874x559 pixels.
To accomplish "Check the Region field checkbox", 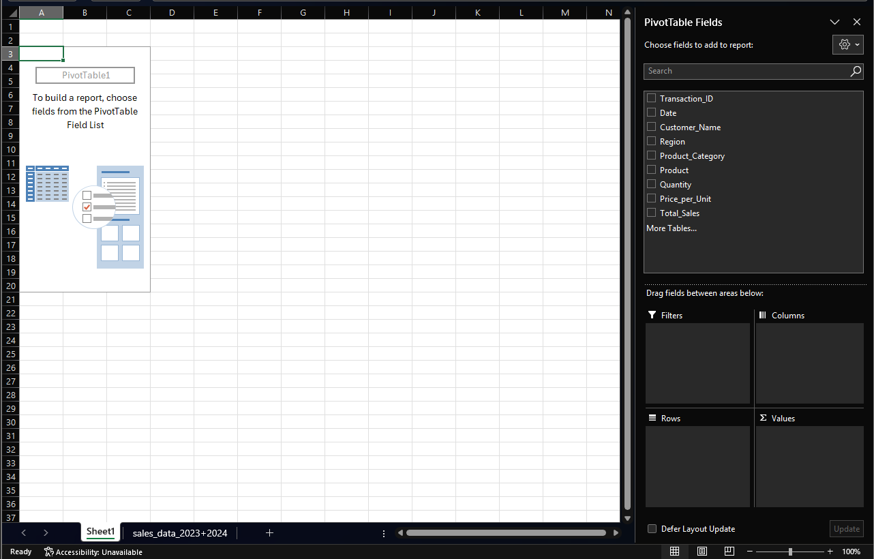I will [651, 141].
